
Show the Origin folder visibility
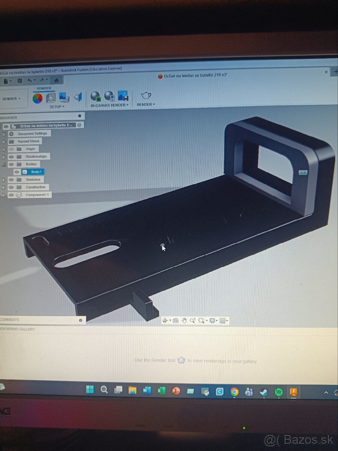point(12,149)
